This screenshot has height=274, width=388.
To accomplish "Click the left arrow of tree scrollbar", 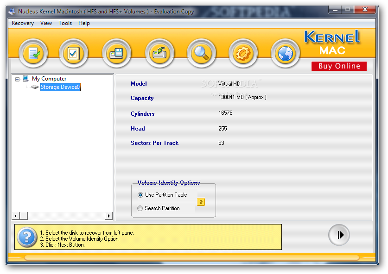I will [x=15, y=216].
